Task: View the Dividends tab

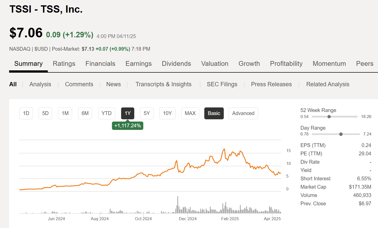Action: point(176,64)
